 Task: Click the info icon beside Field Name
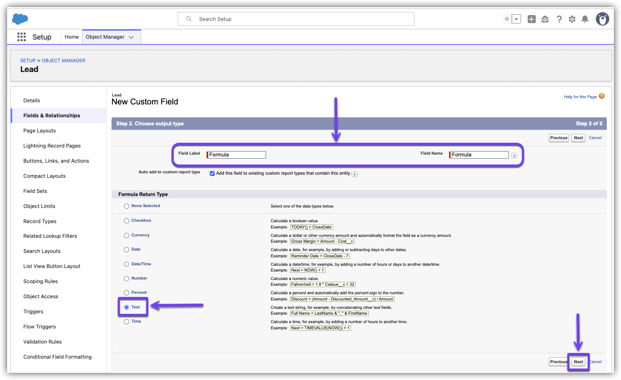point(514,155)
